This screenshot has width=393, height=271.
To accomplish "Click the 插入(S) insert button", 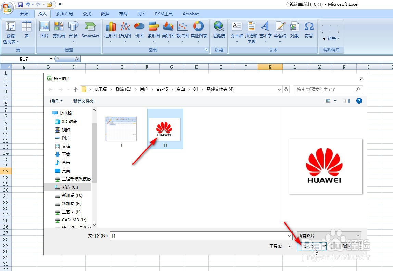I will (x=309, y=246).
